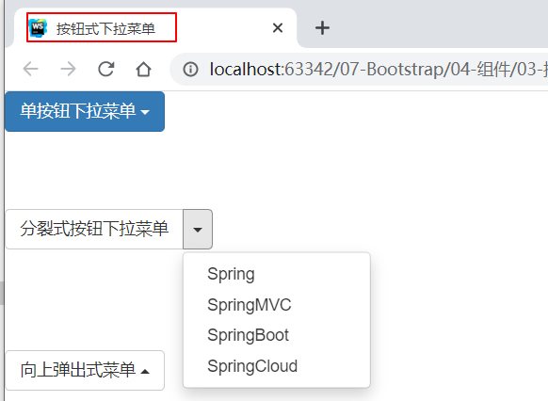Click the WebStorm favicon on the browser tab
Screen dimensions: 548x401
coord(38,28)
